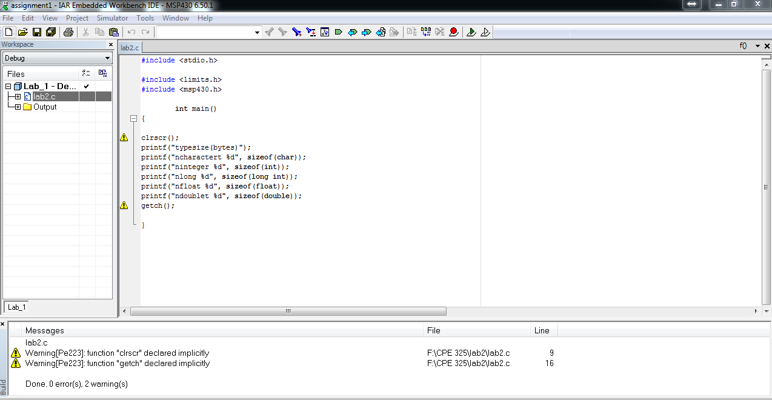Viewport: 772px width, 400px height.
Task: Start Download and Debug
Action: 471,32
